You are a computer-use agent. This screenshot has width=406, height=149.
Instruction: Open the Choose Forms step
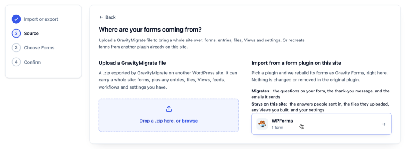pyautogui.click(x=39, y=48)
